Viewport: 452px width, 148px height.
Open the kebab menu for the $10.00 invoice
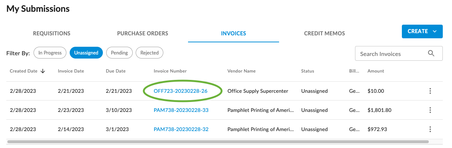(x=430, y=91)
